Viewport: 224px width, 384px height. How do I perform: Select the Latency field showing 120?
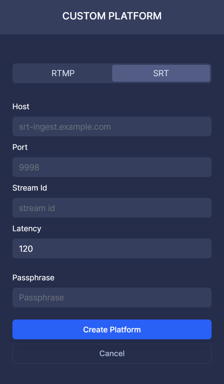[112, 248]
